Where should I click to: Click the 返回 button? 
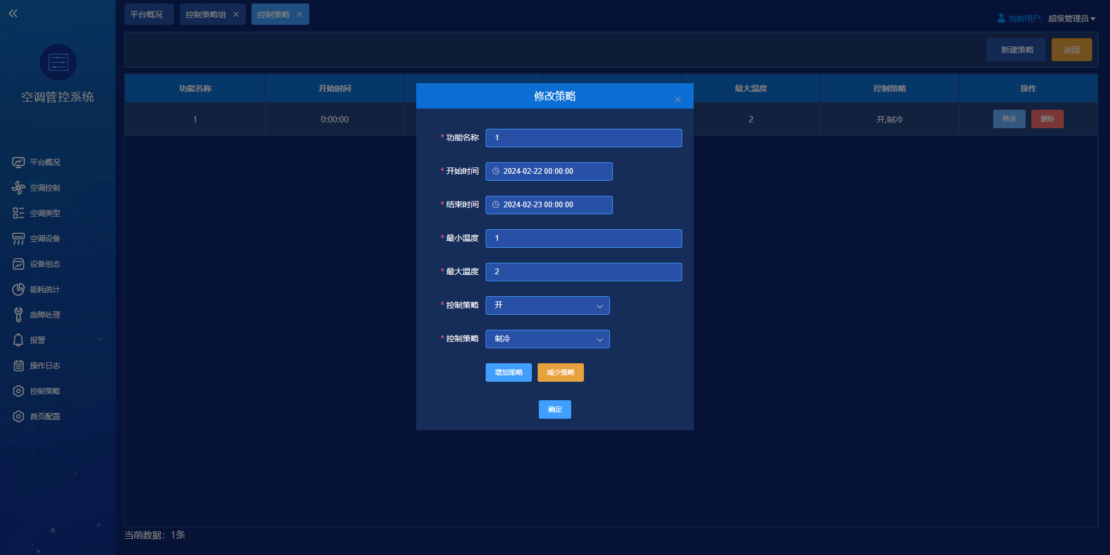[1072, 50]
